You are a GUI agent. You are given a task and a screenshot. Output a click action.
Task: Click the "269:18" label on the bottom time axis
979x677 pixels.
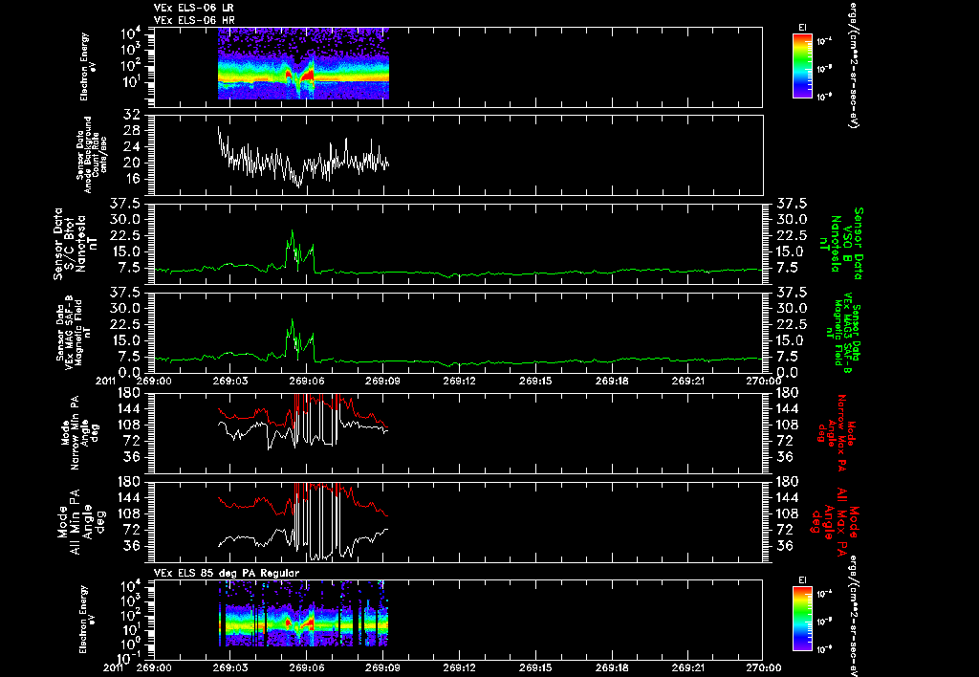pos(613,667)
